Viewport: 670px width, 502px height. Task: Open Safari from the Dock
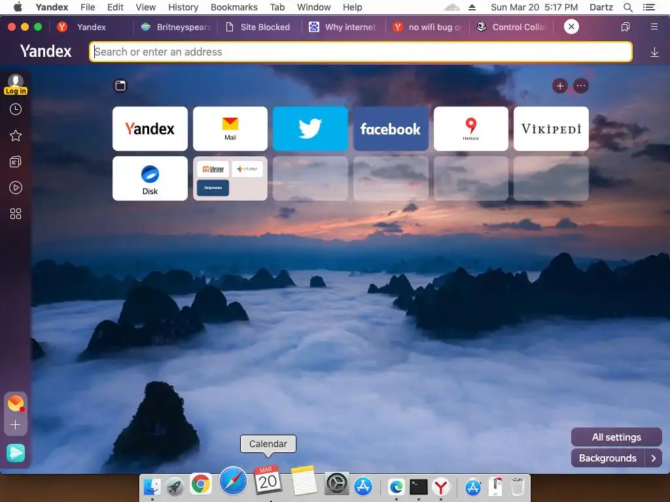pos(233,481)
